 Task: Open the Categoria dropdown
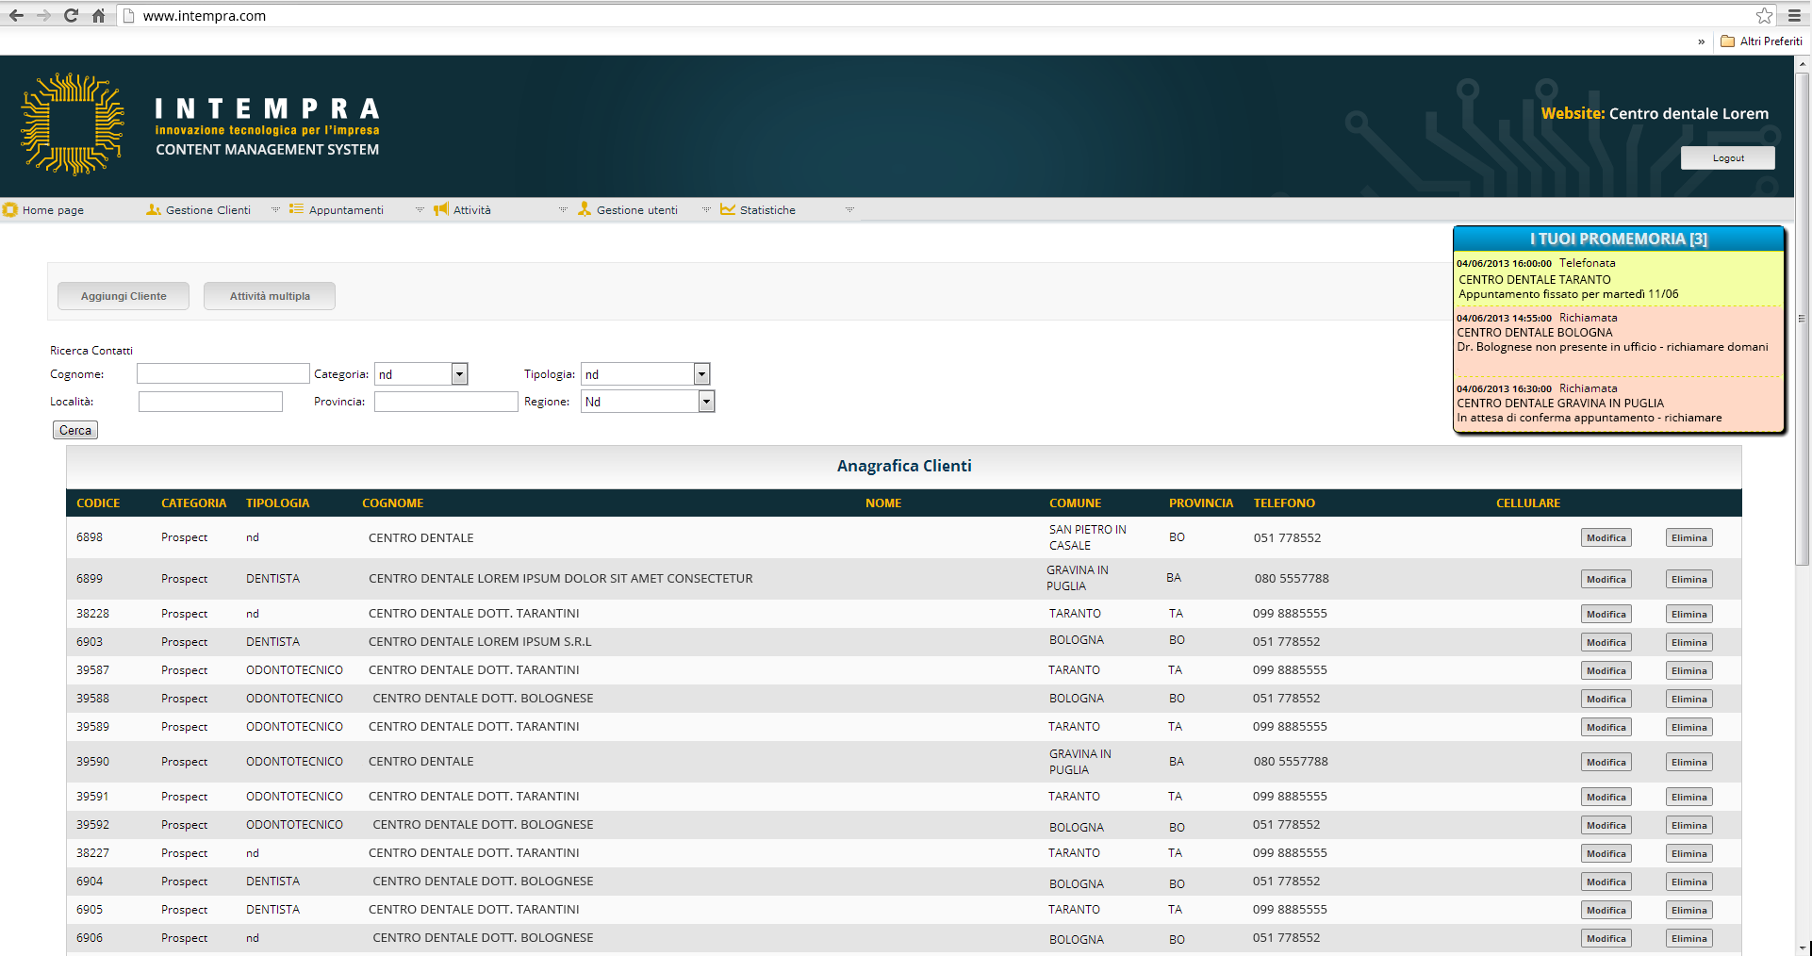[x=421, y=374]
